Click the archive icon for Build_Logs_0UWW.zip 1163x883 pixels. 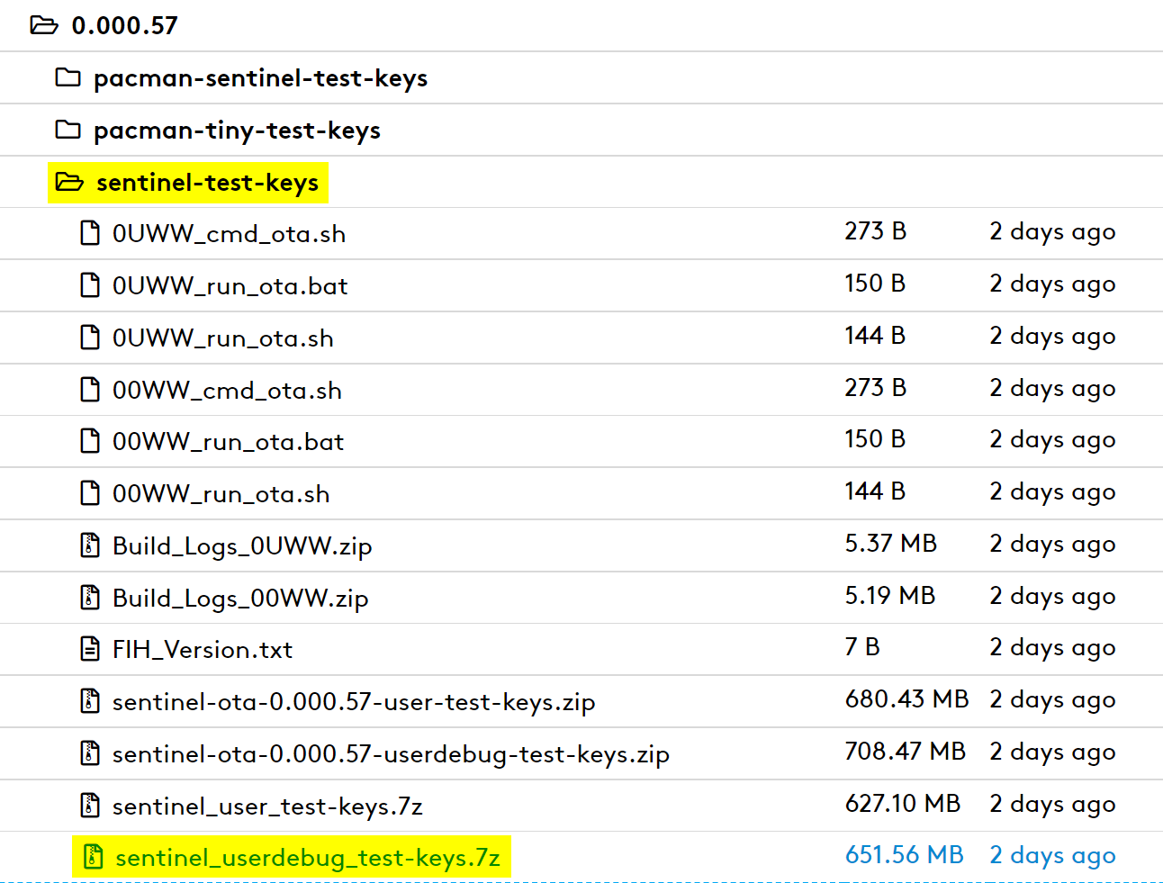point(90,545)
